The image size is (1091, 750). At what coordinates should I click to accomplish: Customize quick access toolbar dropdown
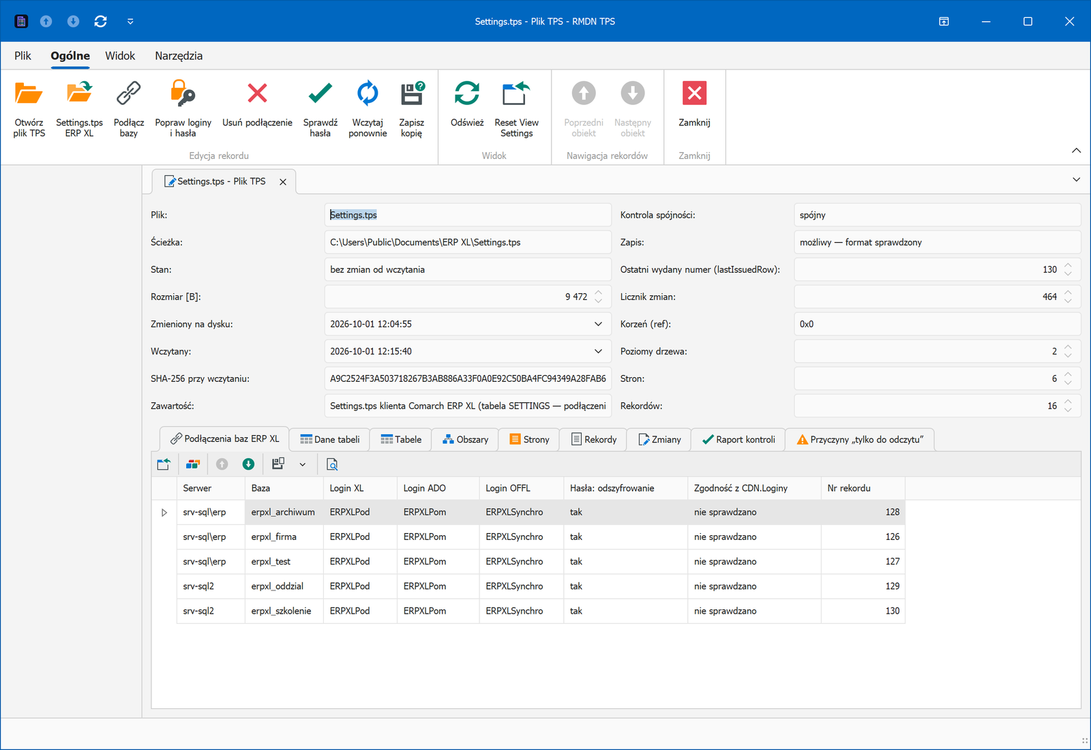130,21
